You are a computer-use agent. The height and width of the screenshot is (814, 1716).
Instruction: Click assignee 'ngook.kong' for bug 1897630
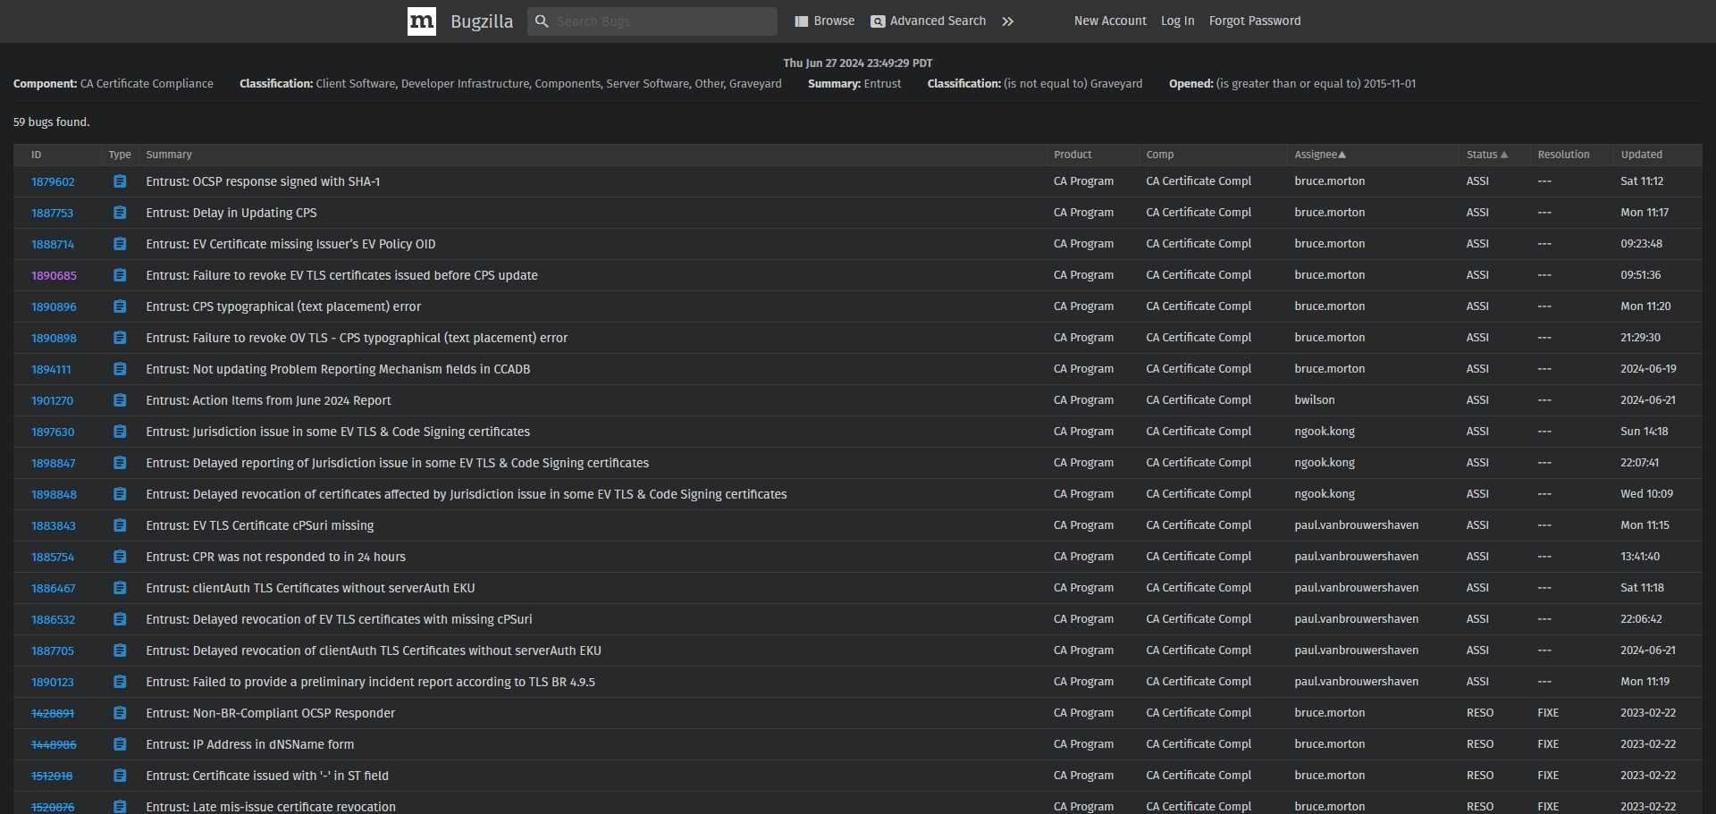coord(1325,432)
